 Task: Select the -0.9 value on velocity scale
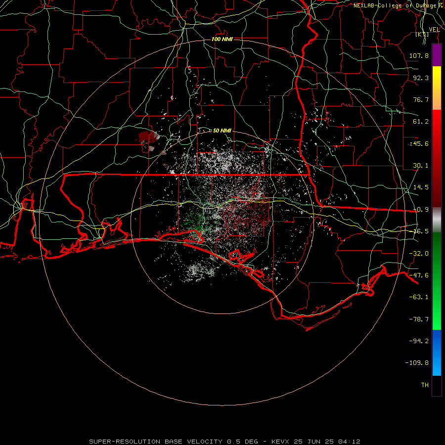[x=421, y=210]
